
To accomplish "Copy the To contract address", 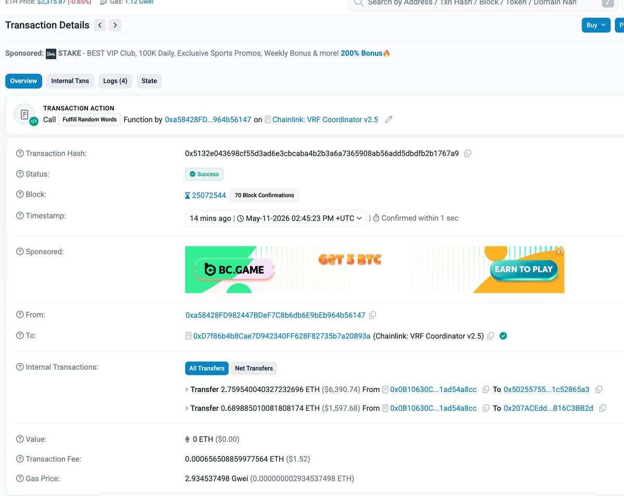I will point(490,336).
